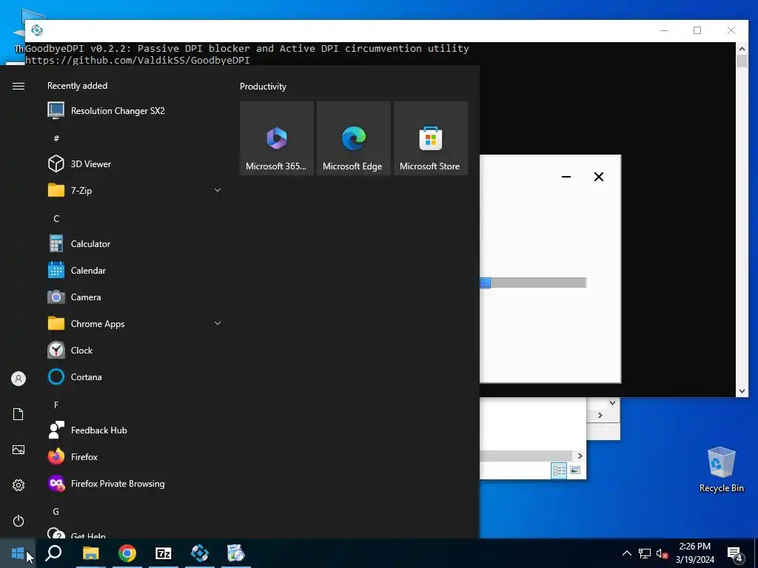Click the progress bar in the white dialog

(x=533, y=283)
